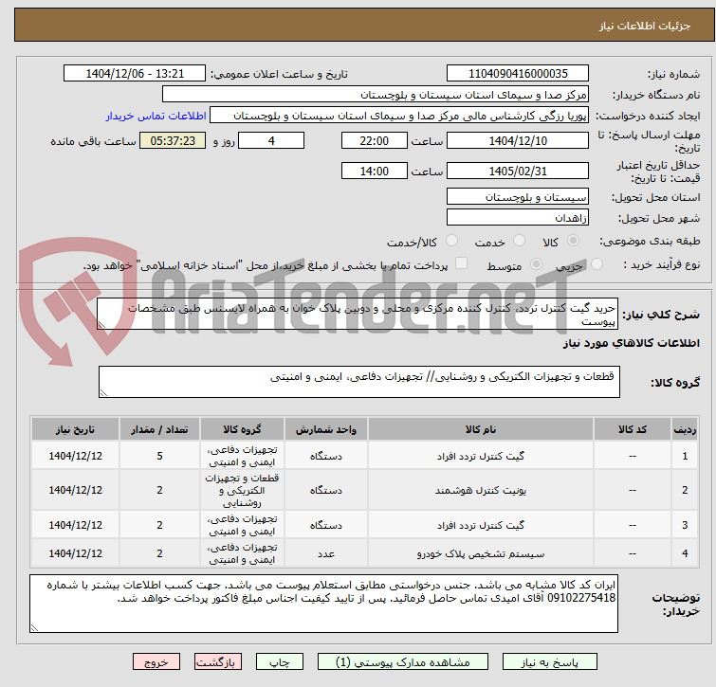Click item name سیستم تشخیص پلاک خودرو
The image size is (716, 687).
point(481,553)
